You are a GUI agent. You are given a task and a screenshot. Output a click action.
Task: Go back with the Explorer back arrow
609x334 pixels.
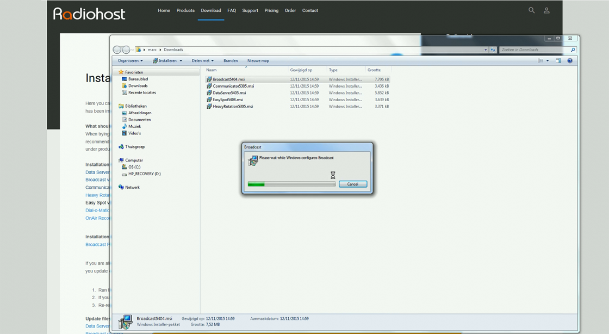(117, 50)
